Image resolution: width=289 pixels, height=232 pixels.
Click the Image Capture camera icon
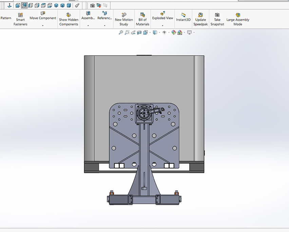(93, 5)
